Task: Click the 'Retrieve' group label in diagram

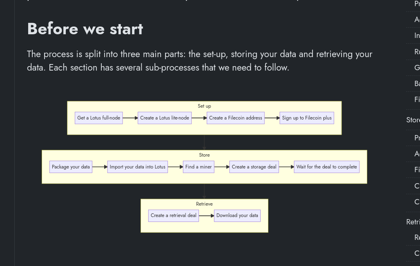Action: [x=204, y=204]
